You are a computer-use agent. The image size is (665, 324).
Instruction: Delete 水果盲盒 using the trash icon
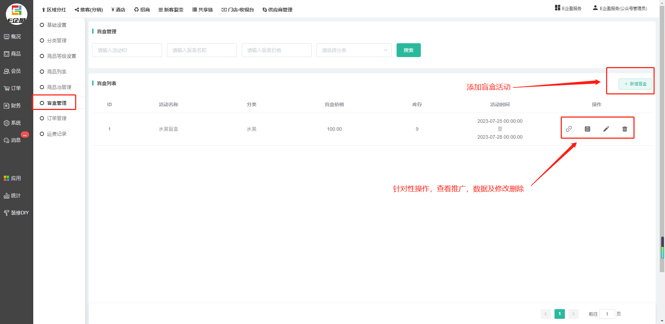[x=625, y=129]
